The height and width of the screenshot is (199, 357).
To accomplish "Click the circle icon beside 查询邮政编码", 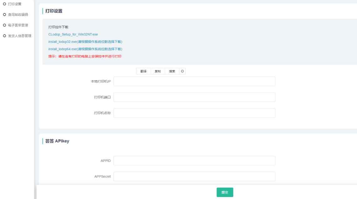I will 4,14.
